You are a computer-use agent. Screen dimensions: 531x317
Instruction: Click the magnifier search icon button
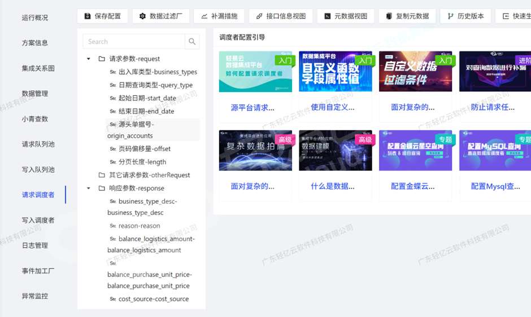[x=192, y=42]
